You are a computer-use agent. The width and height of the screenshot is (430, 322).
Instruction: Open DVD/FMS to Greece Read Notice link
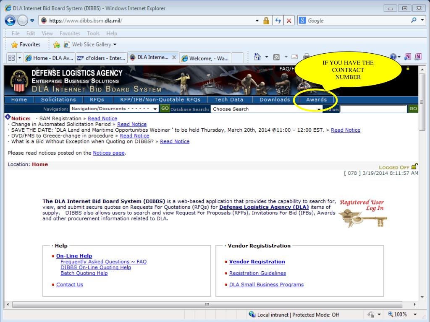(134, 136)
